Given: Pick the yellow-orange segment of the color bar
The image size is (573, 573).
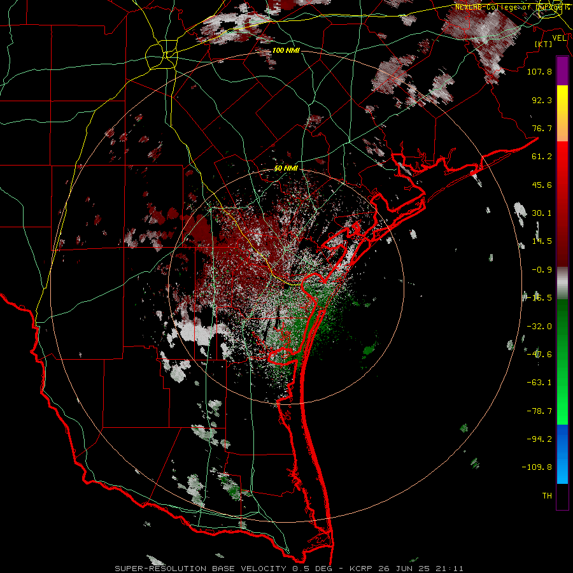Looking at the screenshot, I should click(562, 113).
